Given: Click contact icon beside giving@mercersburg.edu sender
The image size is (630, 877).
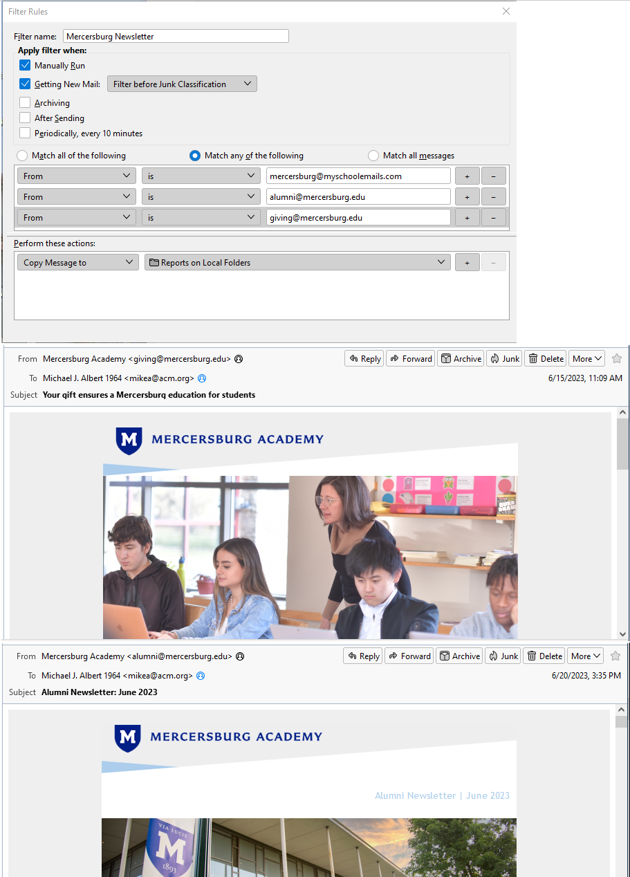Looking at the screenshot, I should [x=239, y=360].
